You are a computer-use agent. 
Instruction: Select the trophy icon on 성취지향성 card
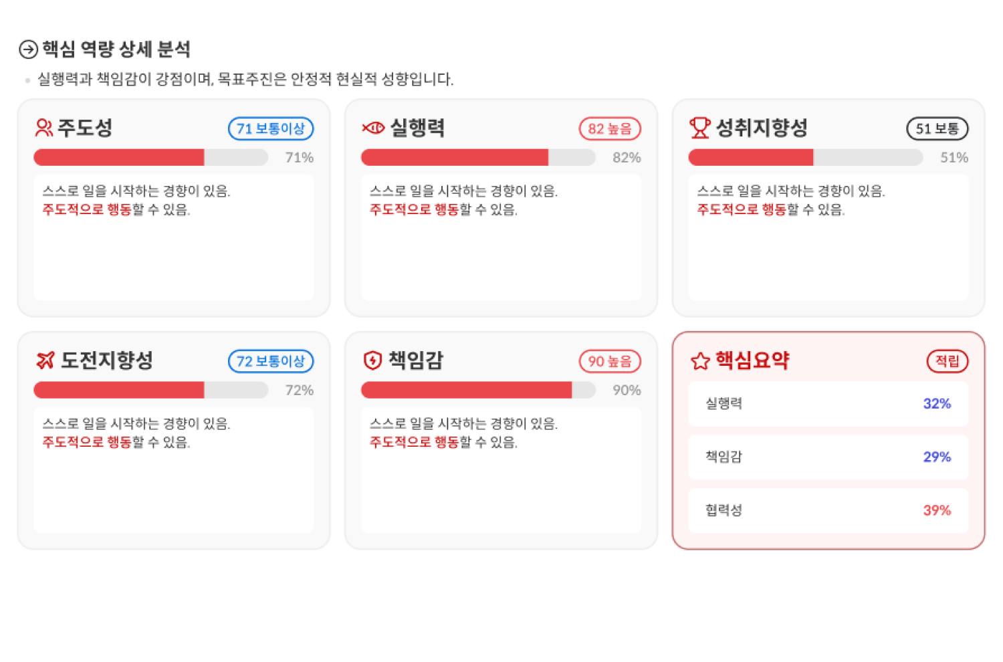tap(700, 128)
